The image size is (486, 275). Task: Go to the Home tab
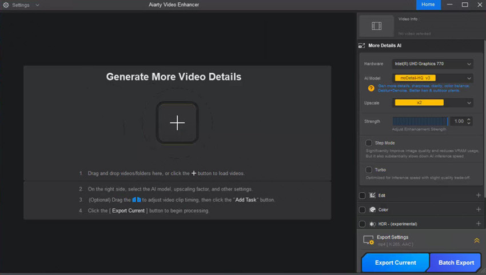(428, 5)
